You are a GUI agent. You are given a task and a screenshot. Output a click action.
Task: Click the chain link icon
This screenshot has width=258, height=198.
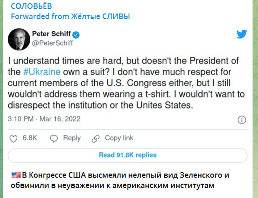point(96,139)
